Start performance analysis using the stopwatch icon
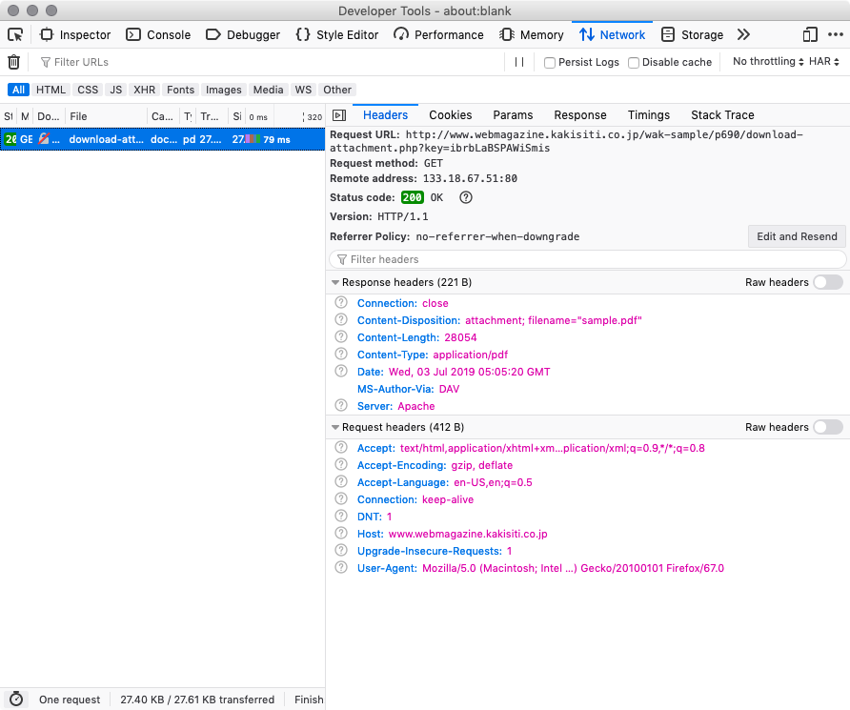 (15, 700)
